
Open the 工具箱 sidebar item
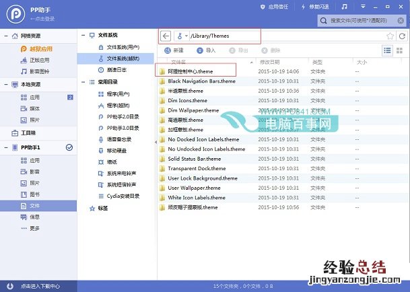[x=24, y=133]
